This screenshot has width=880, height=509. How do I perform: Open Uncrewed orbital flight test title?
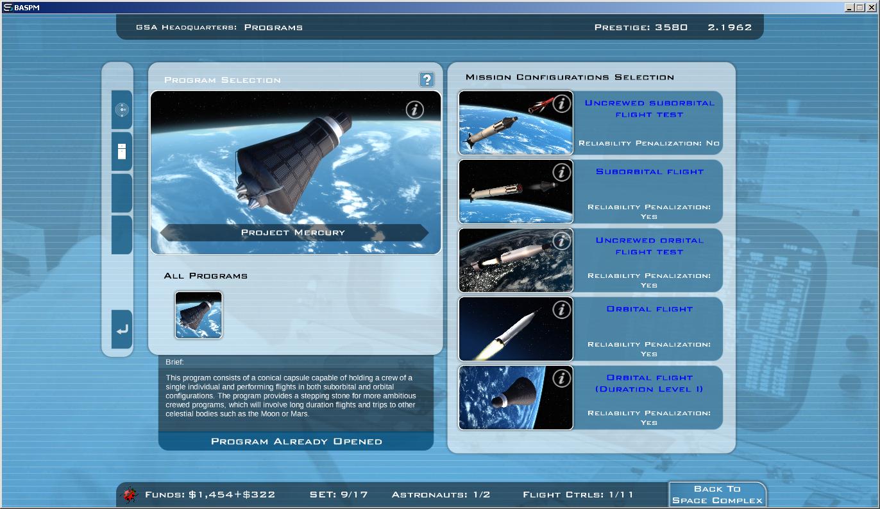point(649,246)
